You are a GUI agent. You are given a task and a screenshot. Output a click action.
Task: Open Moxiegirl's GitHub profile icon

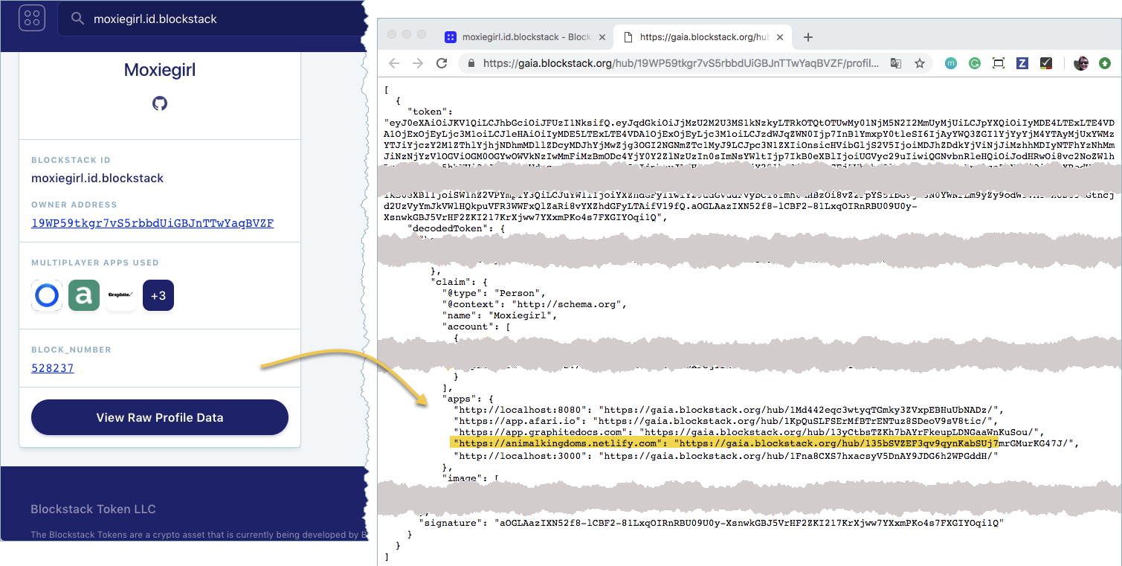(160, 103)
